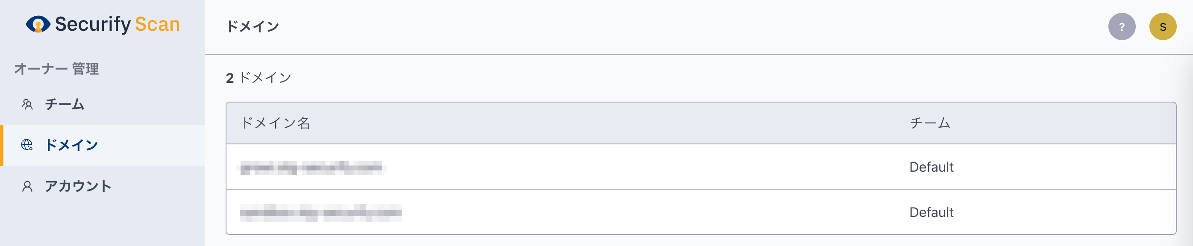Open the アカウント menu item

103,186
